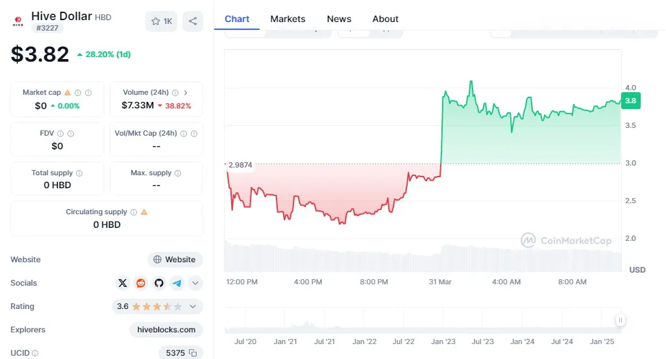The image size is (666, 359).
Task: Click the 31 Mar label on chart axis
Action: coord(440,282)
